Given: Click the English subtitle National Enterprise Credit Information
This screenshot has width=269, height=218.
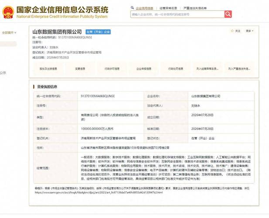Looking at the screenshot, I should click(62, 17).
